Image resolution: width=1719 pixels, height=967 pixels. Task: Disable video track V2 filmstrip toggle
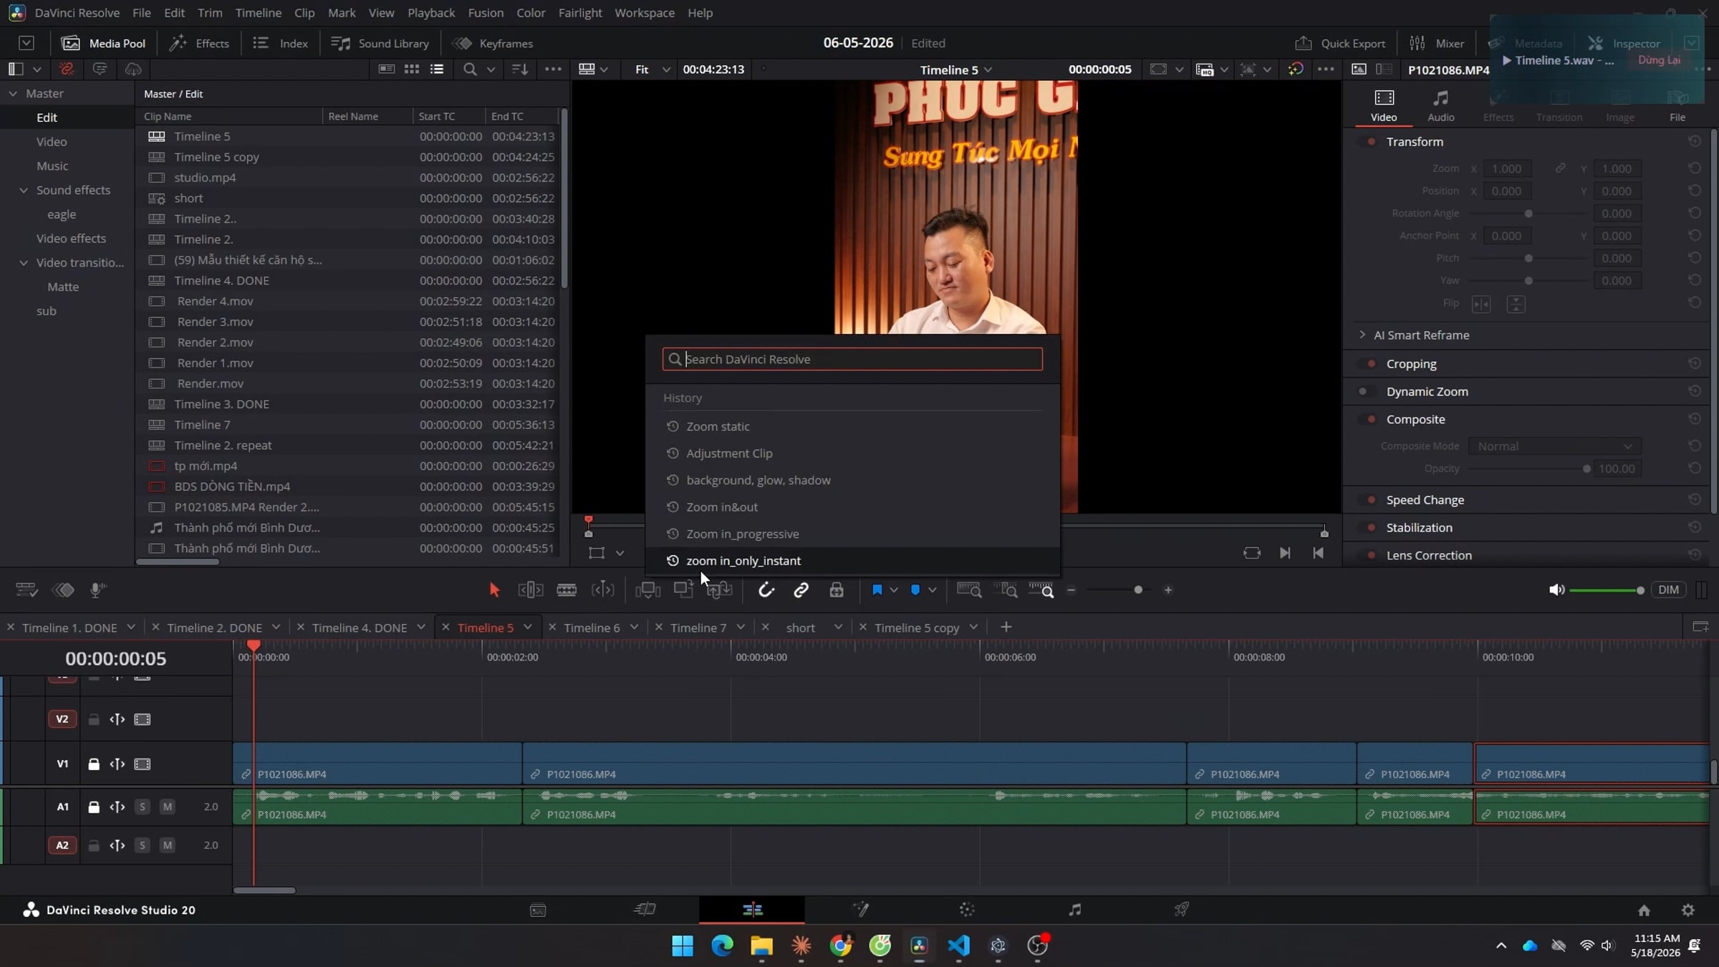coord(143,719)
